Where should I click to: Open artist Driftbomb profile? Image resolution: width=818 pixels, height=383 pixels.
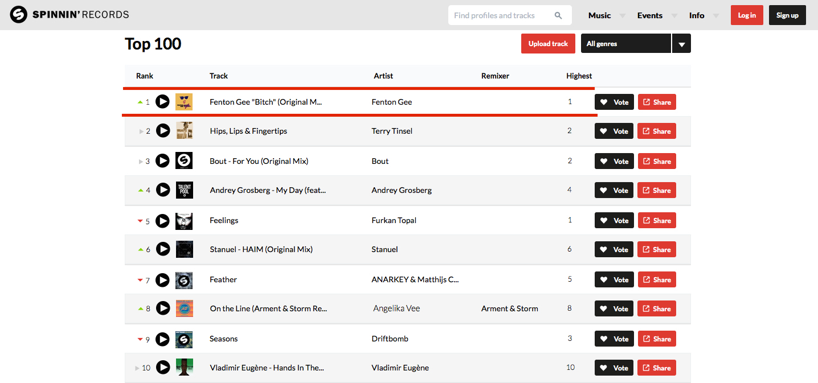point(390,339)
